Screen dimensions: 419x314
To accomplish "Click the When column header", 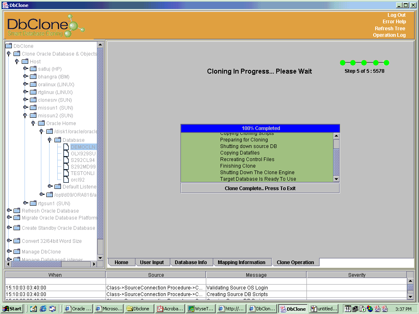I will click(55, 275).
